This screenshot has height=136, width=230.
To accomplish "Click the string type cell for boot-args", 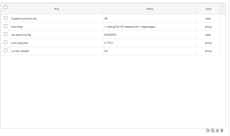I will click(208, 27).
